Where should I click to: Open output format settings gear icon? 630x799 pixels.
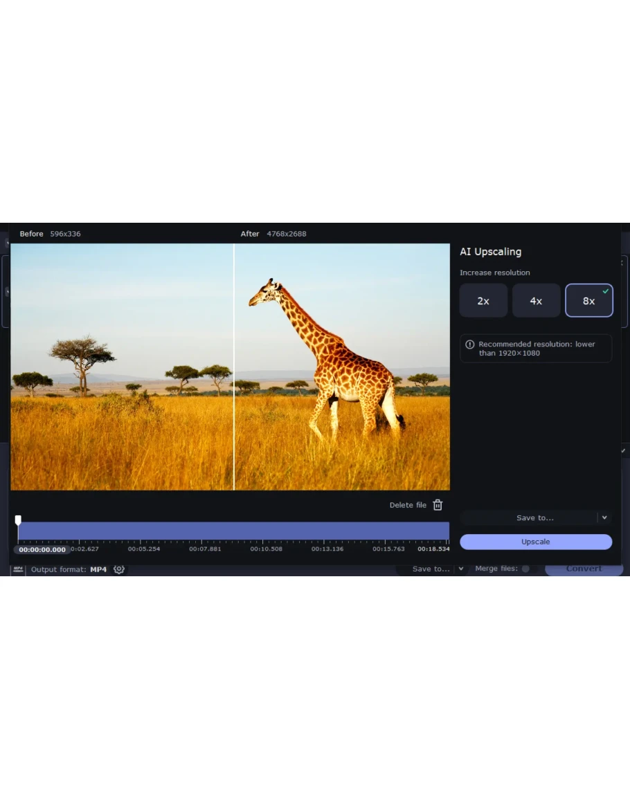(119, 569)
